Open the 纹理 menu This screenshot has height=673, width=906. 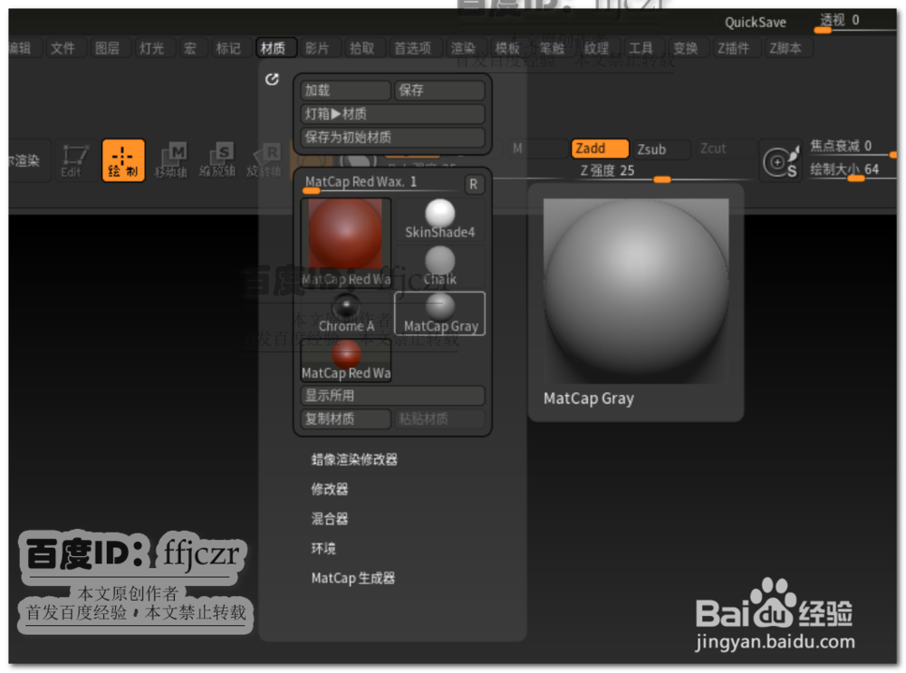tap(597, 48)
